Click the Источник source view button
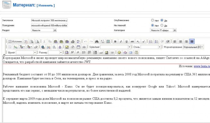 15,41
